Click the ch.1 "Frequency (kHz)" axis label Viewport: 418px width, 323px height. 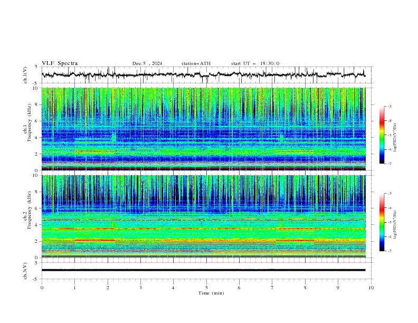coord(30,122)
